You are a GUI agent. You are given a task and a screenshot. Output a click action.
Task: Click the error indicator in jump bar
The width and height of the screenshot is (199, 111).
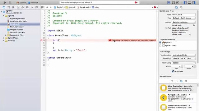(155, 7)
